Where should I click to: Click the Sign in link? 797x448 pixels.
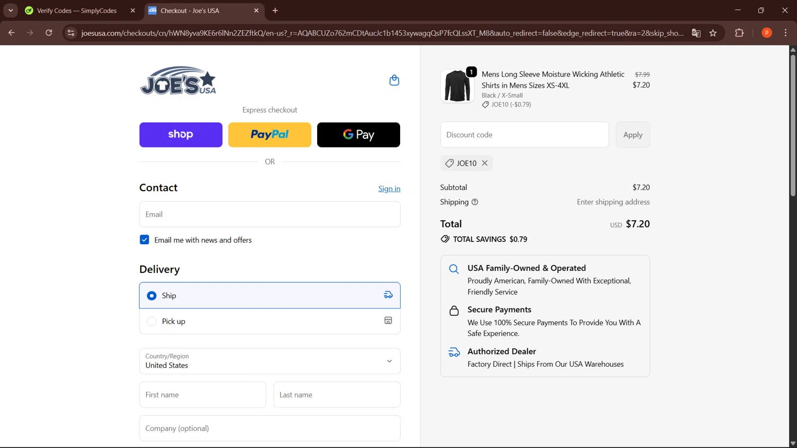[x=389, y=189]
